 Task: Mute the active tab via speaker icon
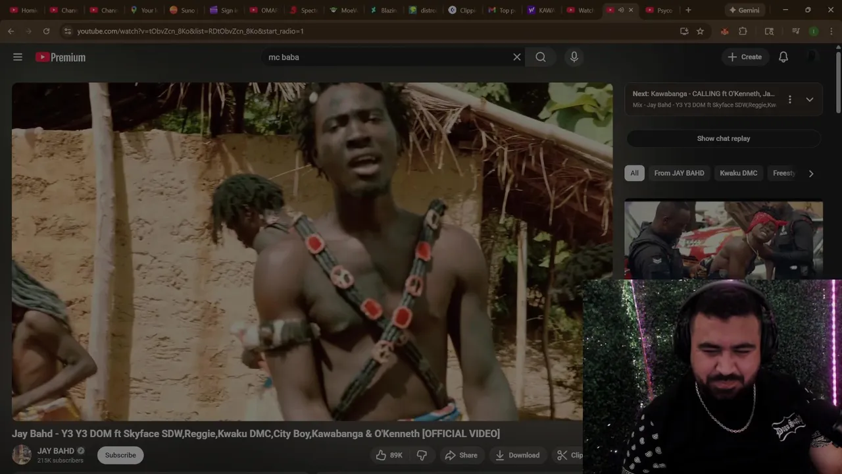click(x=621, y=10)
